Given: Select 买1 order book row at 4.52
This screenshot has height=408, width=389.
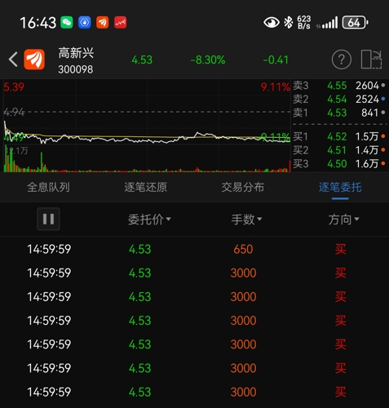Looking at the screenshot, I should point(339,136).
